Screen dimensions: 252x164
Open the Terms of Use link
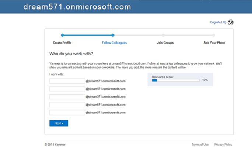point(200,145)
